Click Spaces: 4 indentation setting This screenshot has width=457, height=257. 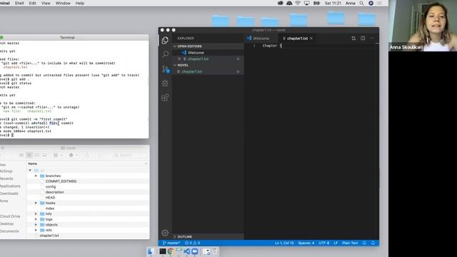(306, 243)
